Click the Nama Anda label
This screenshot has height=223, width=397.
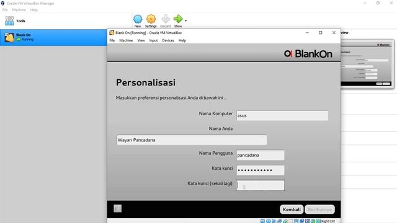coord(221,129)
